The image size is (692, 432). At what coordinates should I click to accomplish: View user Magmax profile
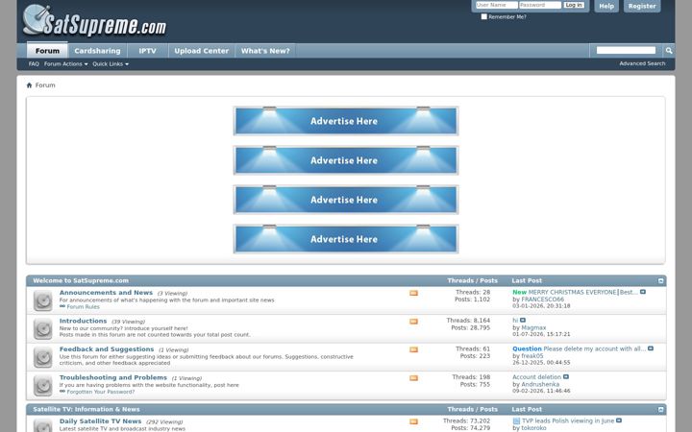click(533, 327)
